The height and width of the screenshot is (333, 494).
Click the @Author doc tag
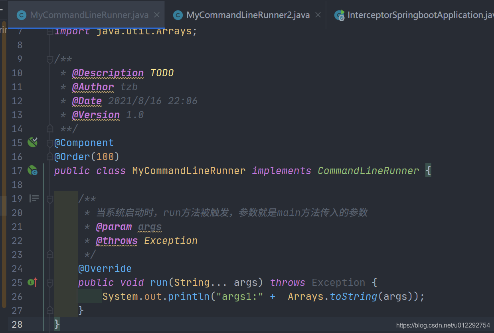coord(93,87)
